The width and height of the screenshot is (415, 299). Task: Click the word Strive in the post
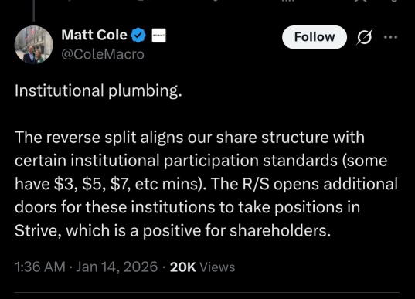[38, 230]
